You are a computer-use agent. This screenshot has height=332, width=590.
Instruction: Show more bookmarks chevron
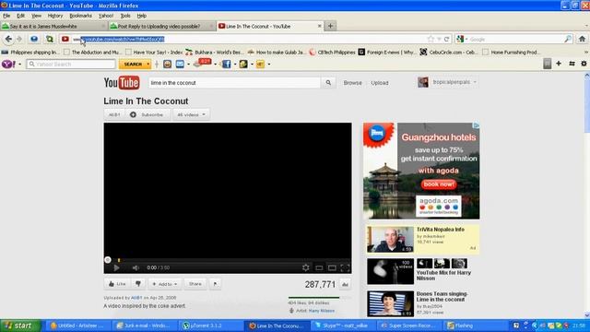[x=586, y=52]
